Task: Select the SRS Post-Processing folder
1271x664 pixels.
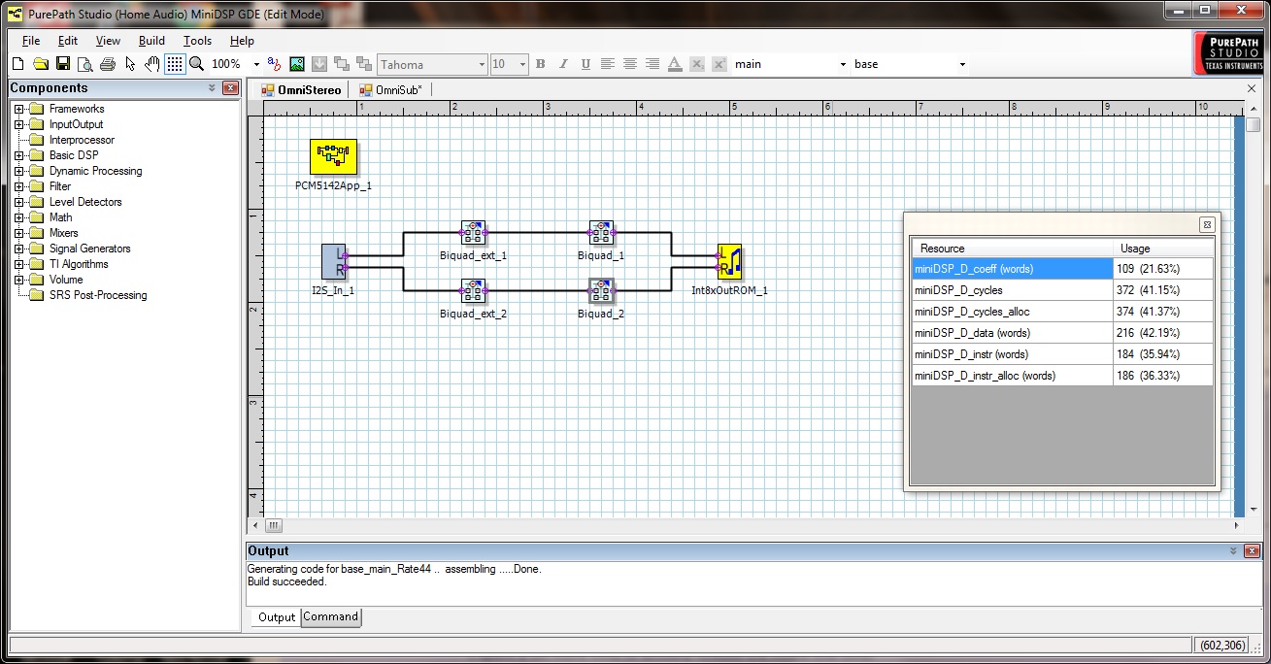Action: (98, 295)
